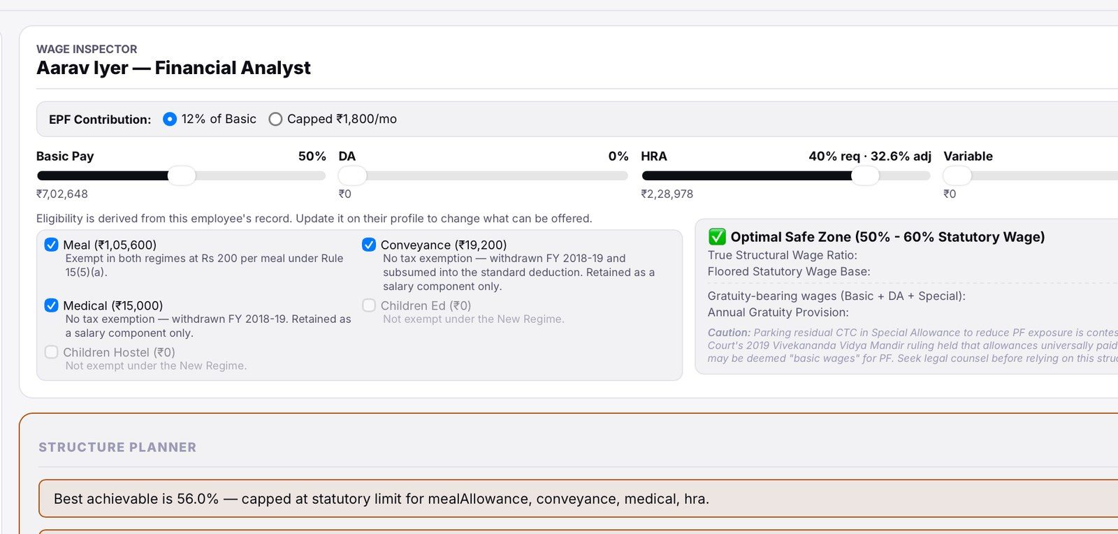
Task: Click the disabled Children Ed checkbox
Action: pyautogui.click(x=369, y=305)
